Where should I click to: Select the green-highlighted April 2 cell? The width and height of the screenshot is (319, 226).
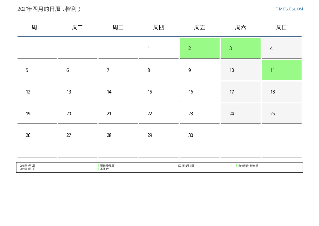[x=199, y=48]
